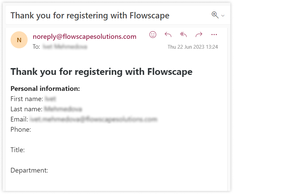The image size is (292, 194).
Task: Click the blurred First name value
Action: [50, 99]
